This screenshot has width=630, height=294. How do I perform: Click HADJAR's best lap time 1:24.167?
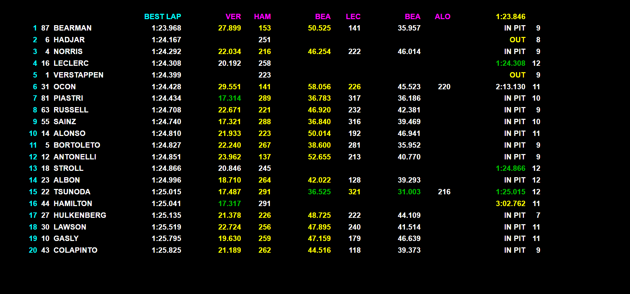pos(166,40)
